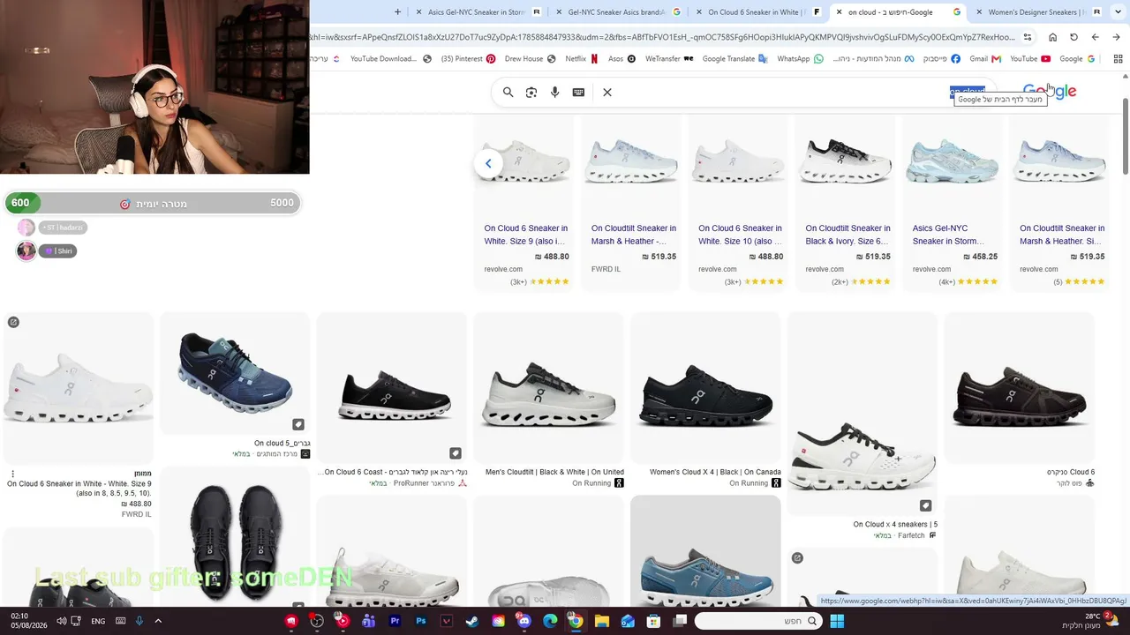Open the blue On sneaker image result
This screenshot has width=1130, height=635.
(x=705, y=551)
